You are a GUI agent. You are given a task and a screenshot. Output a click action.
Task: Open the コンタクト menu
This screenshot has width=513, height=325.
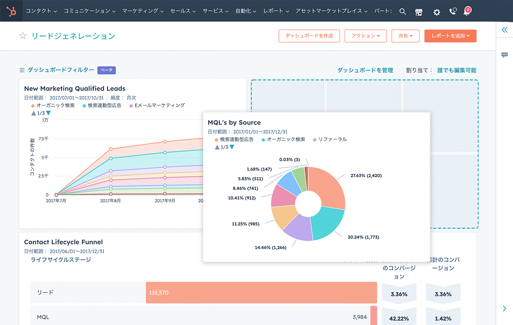pos(41,11)
